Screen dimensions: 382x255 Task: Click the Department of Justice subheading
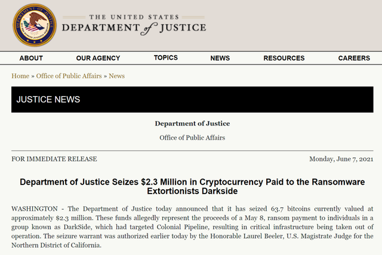click(x=192, y=124)
